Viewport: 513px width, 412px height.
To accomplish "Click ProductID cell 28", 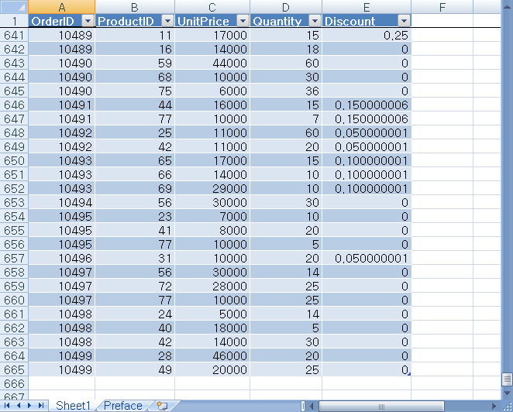I will click(x=135, y=355).
